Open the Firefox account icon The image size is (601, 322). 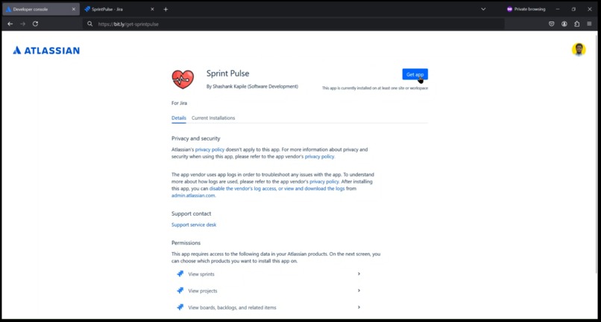564,24
